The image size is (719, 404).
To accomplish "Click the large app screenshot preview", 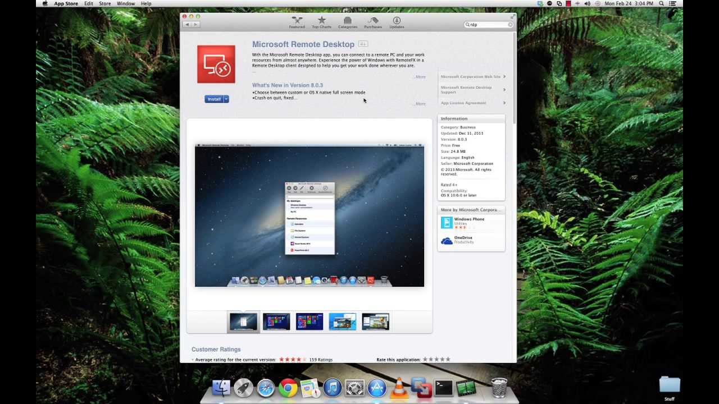I will coord(310,215).
